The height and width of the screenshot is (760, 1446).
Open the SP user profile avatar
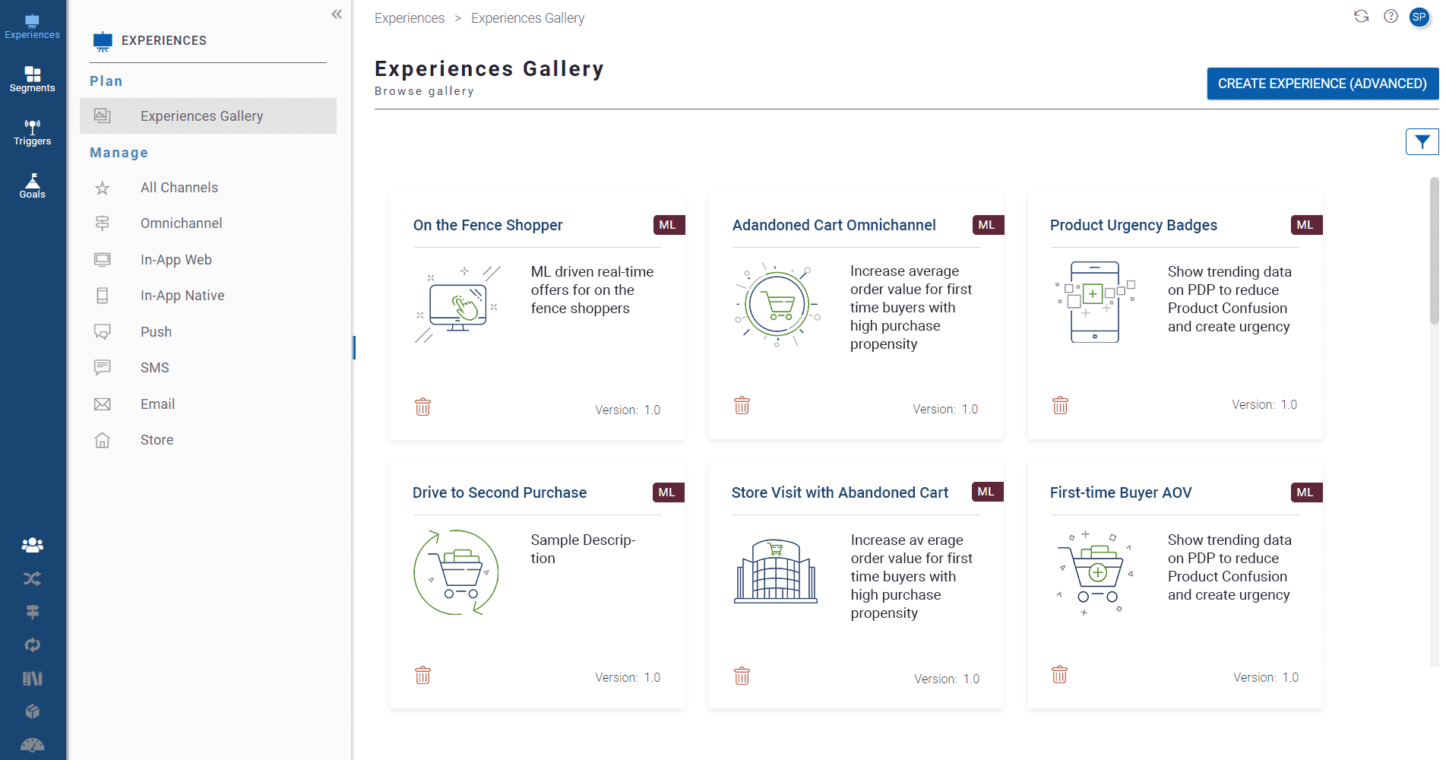tap(1419, 17)
